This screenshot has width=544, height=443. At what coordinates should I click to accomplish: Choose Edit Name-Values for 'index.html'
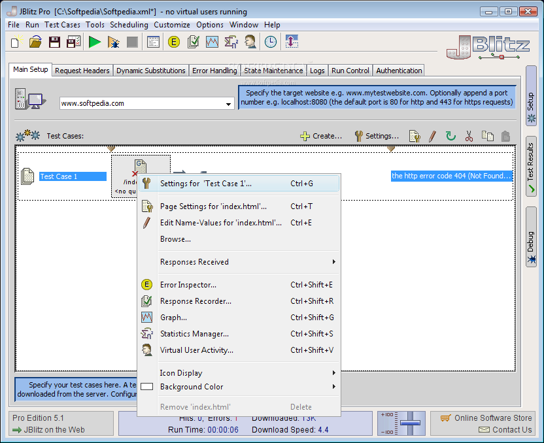click(238, 223)
